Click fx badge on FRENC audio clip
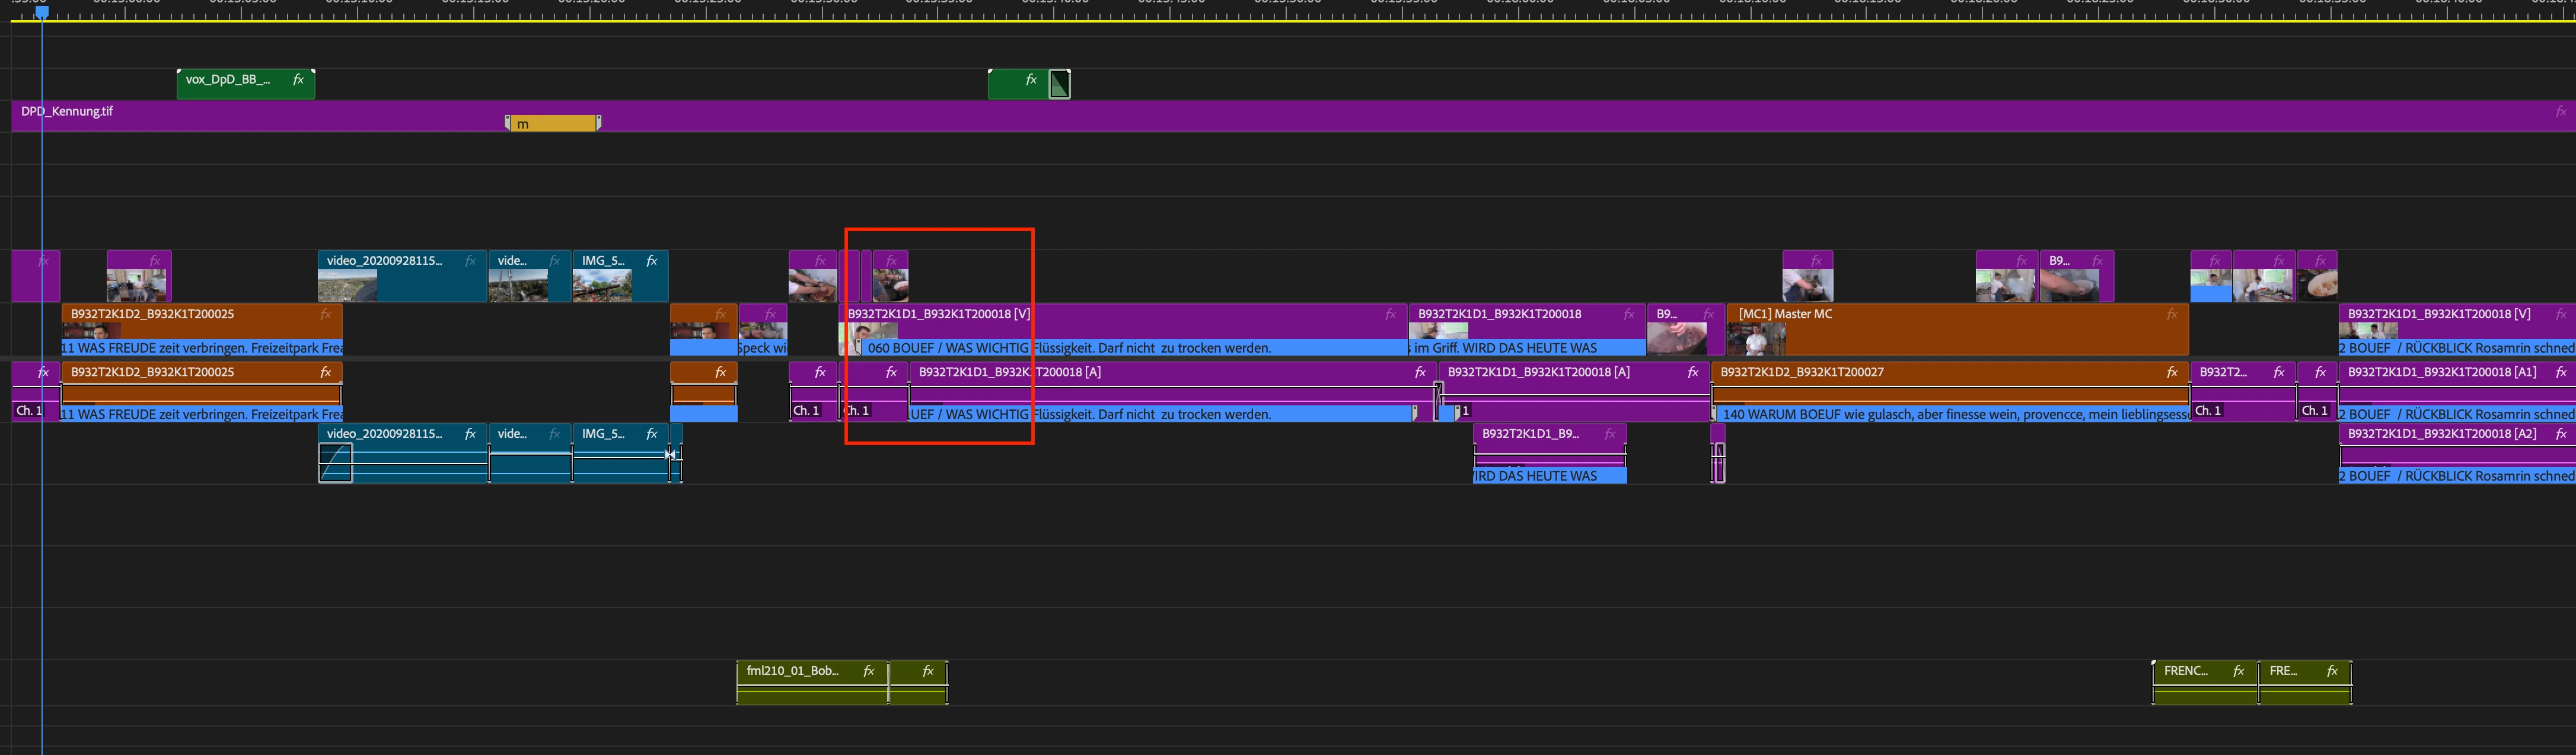The height and width of the screenshot is (755, 2576). [2239, 671]
